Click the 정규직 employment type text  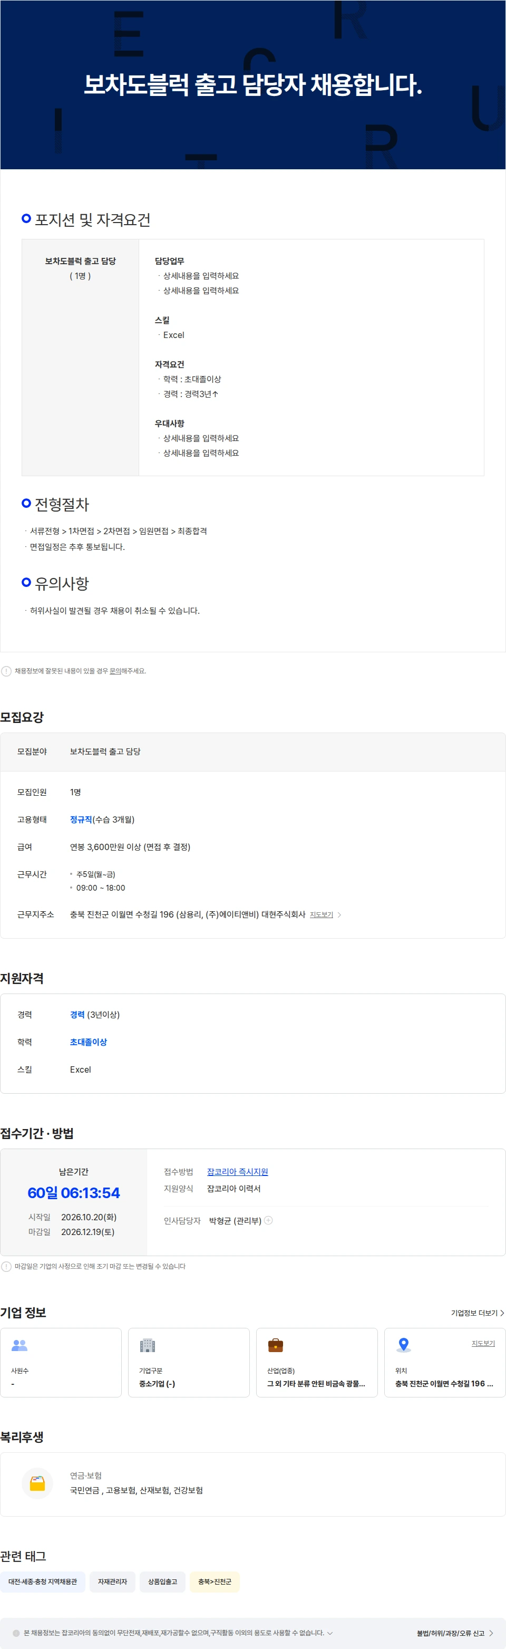[x=81, y=819]
